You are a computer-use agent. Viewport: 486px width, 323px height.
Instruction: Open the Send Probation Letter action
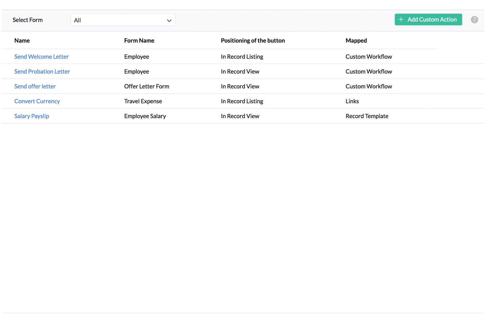coord(42,71)
